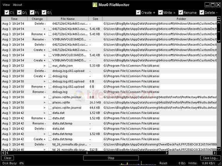Click file icon beside data.dat Rename + row
This screenshot has width=222, height=166.
tap(50, 118)
